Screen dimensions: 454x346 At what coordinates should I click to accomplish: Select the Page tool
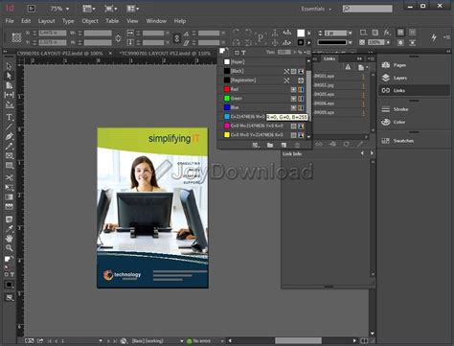(x=9, y=85)
